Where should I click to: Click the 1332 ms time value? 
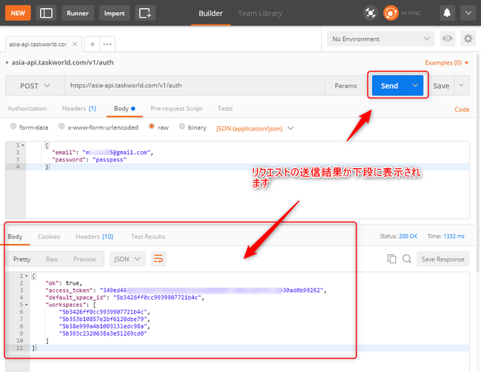[x=454, y=236]
